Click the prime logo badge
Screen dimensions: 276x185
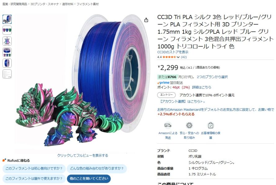163,83
